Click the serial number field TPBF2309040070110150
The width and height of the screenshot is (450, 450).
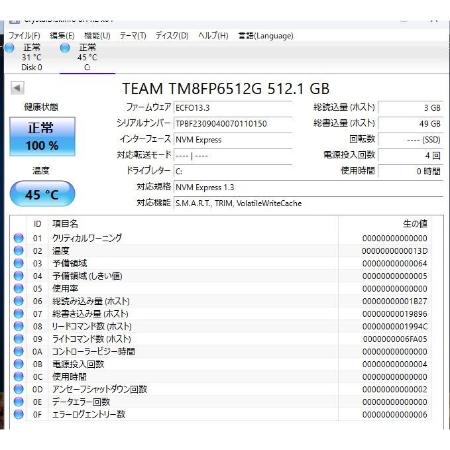coord(233,124)
